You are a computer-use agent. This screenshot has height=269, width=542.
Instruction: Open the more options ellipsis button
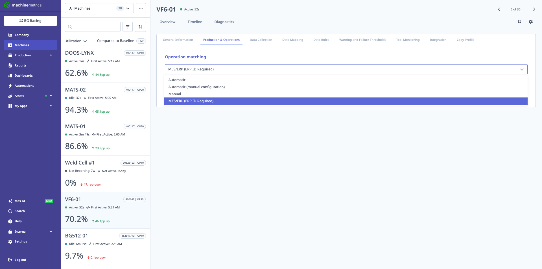pos(141,8)
